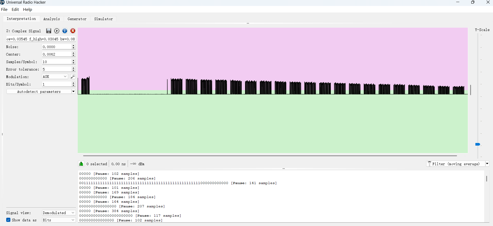
Task: Switch to the Generator tab
Action: pyautogui.click(x=77, y=19)
